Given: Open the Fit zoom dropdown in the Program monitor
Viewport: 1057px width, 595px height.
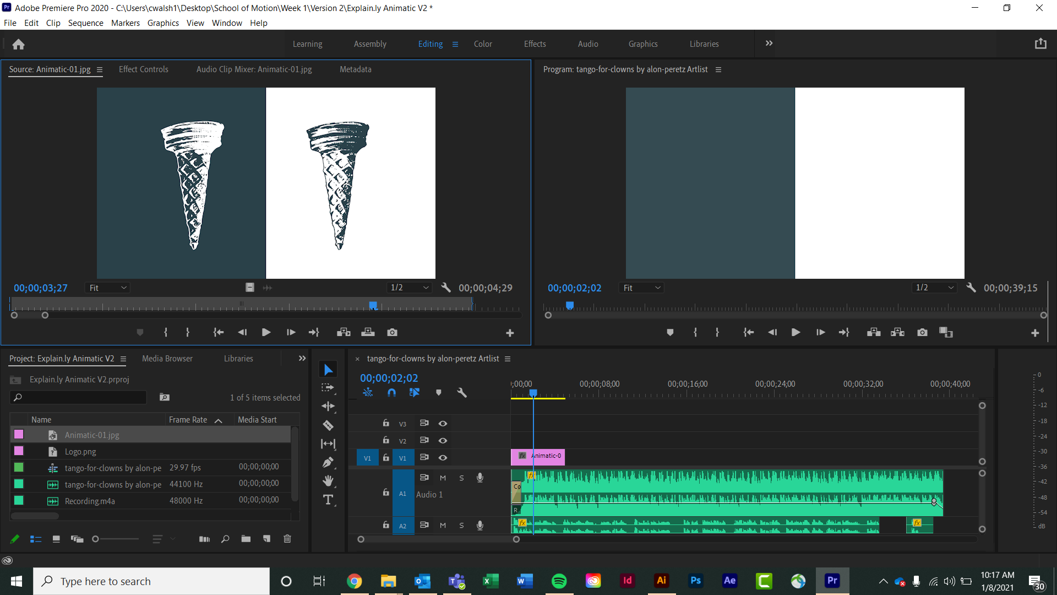Looking at the screenshot, I should point(641,287).
